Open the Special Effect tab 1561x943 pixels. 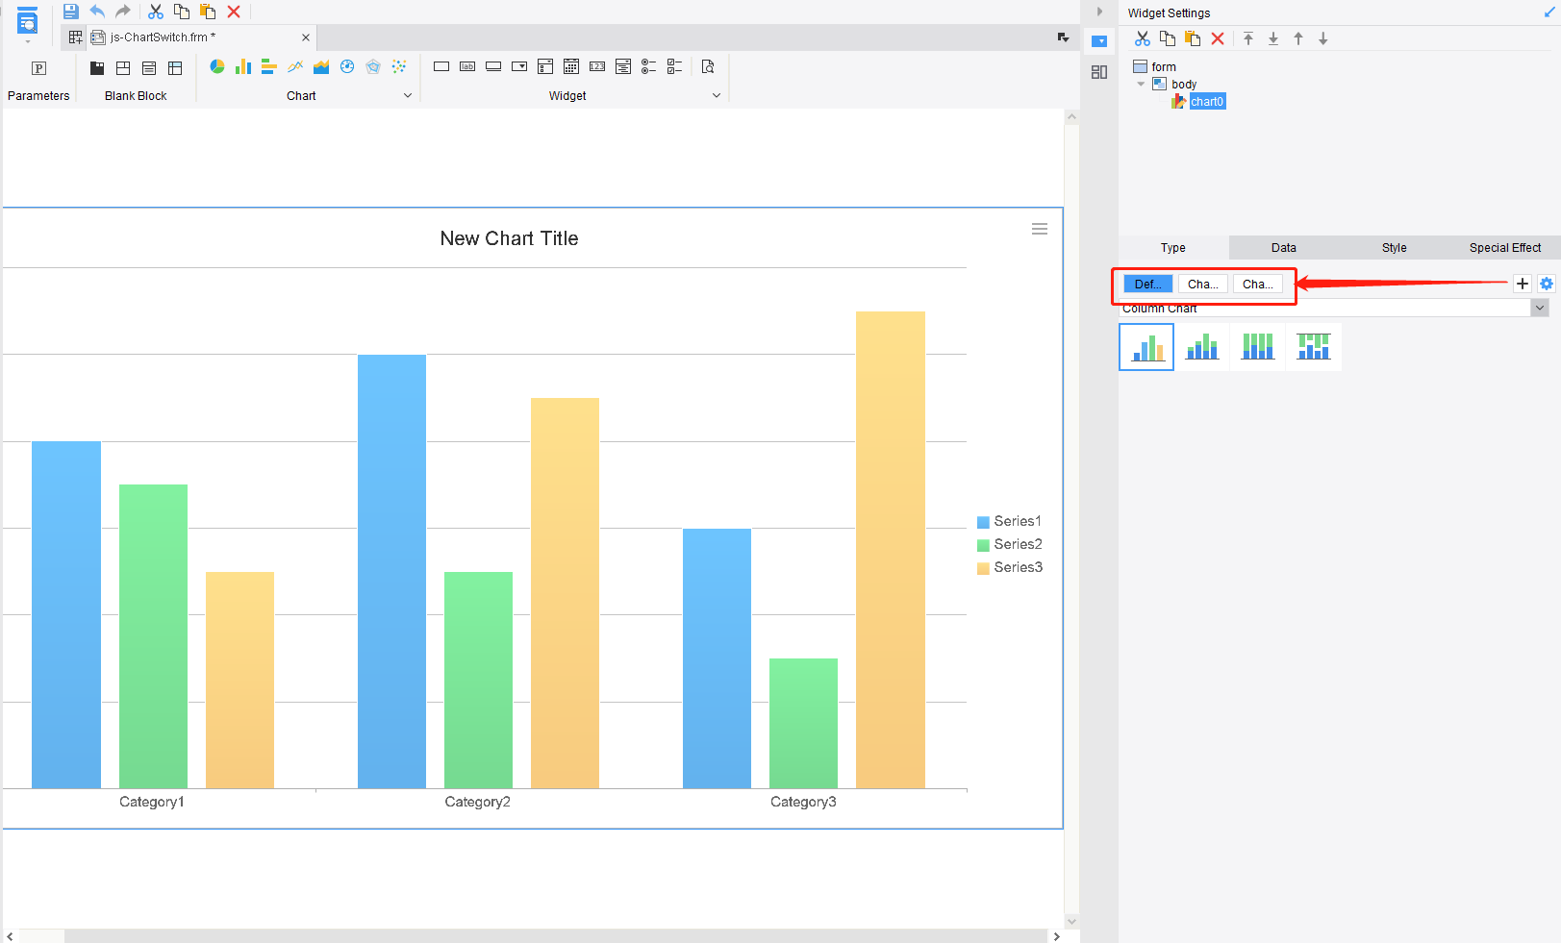point(1504,247)
